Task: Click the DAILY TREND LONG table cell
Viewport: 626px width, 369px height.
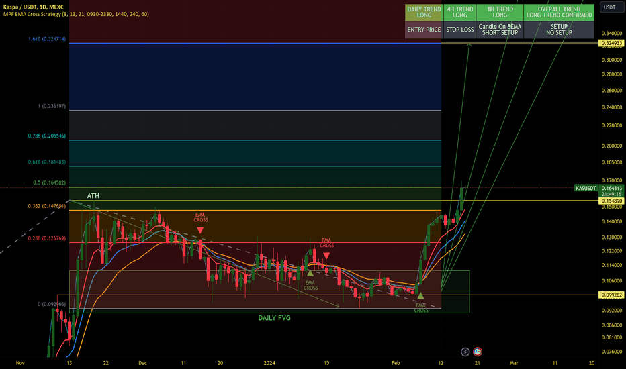Action: [x=424, y=12]
